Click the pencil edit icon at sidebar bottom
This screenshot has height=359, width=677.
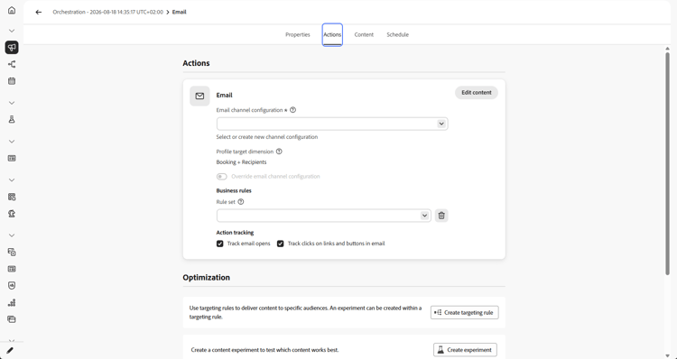point(10,350)
